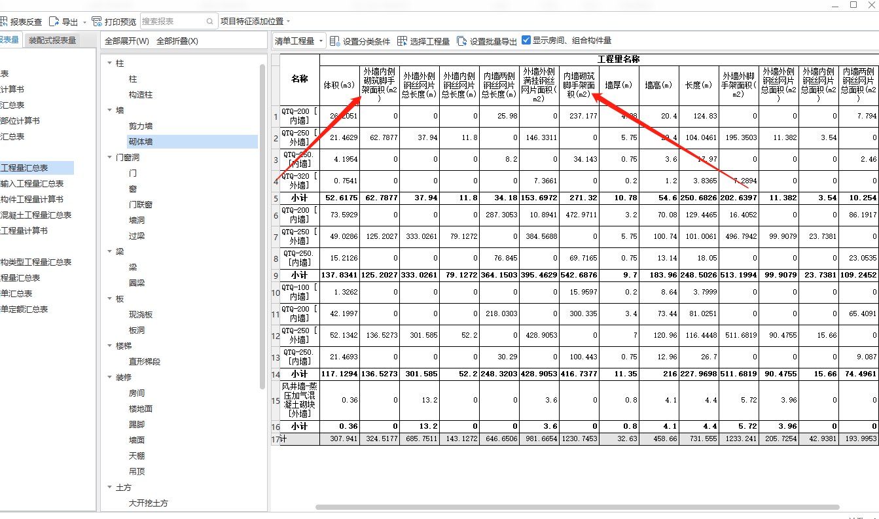
Task: Click the 设置分类条件 icon
Action: click(335, 41)
